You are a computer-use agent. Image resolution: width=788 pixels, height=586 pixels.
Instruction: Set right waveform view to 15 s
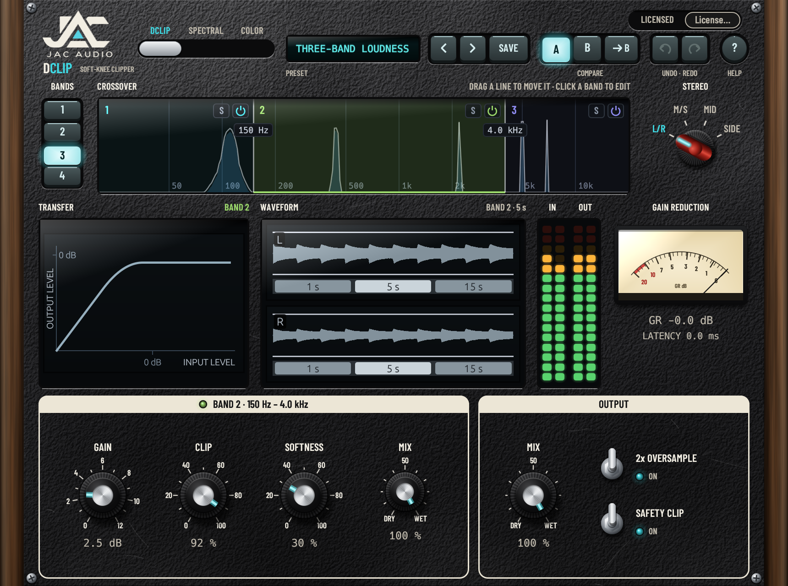473,369
